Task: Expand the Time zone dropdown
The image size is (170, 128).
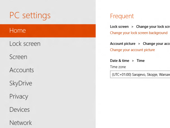Action: pyautogui.click(x=140, y=75)
